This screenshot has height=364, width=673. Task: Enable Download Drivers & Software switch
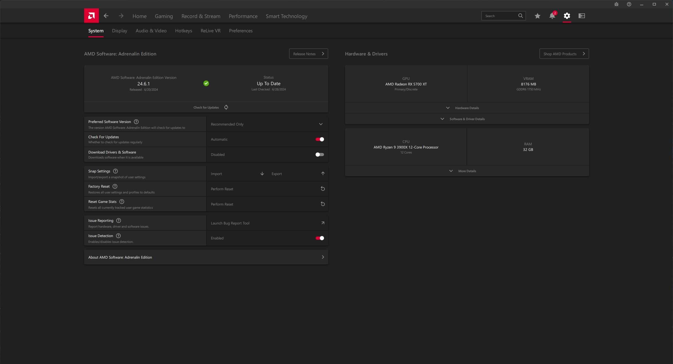point(320,155)
